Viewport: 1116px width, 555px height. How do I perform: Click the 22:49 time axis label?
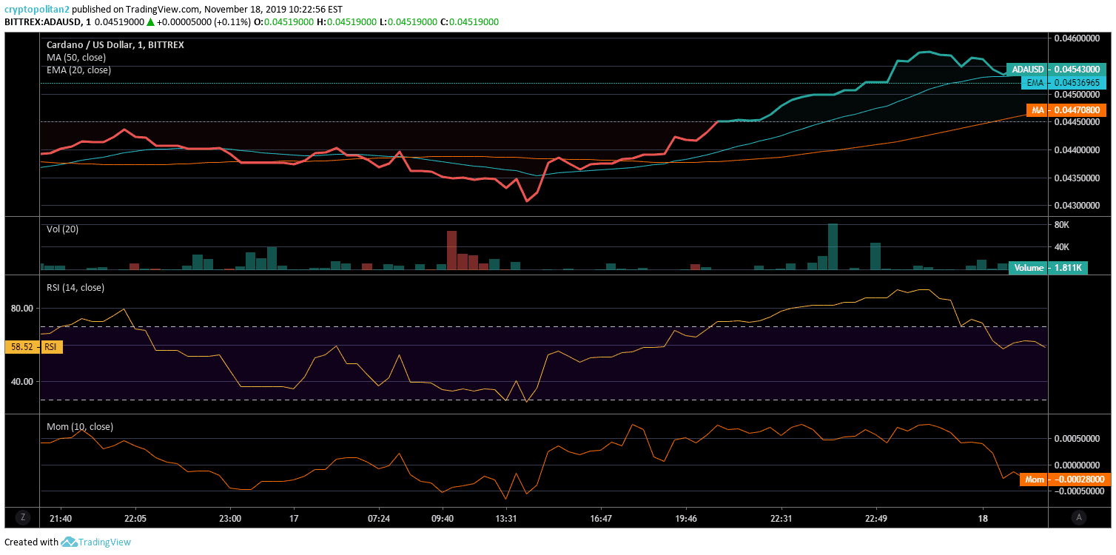click(875, 519)
